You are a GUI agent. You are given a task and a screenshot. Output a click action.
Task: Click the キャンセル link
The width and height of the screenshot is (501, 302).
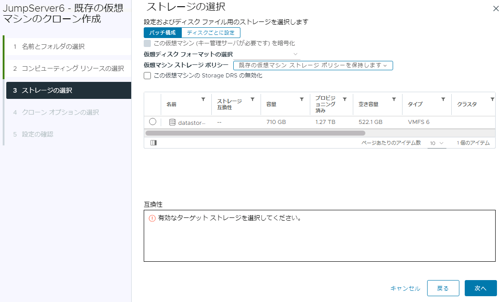coord(405,288)
